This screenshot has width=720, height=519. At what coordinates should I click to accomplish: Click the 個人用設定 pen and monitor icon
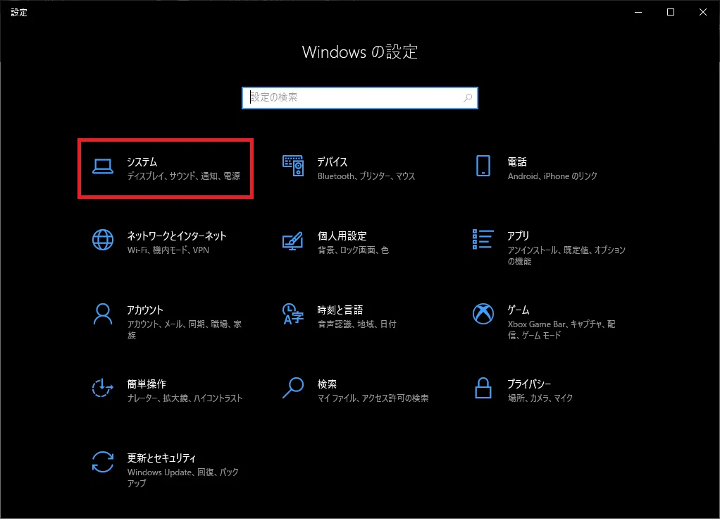pyautogui.click(x=293, y=241)
